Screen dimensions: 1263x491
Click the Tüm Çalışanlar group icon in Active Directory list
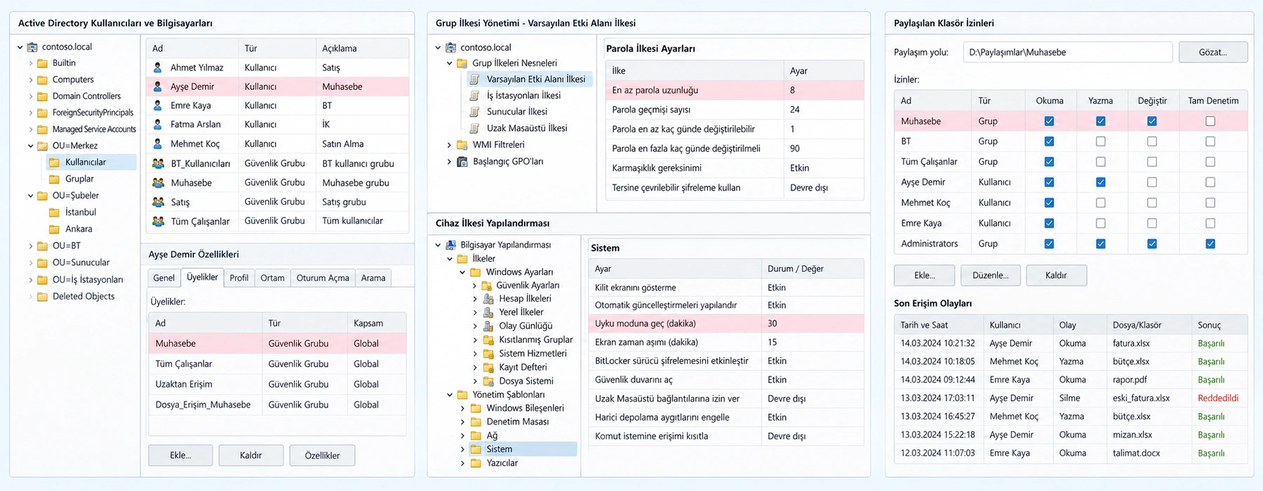point(159,221)
